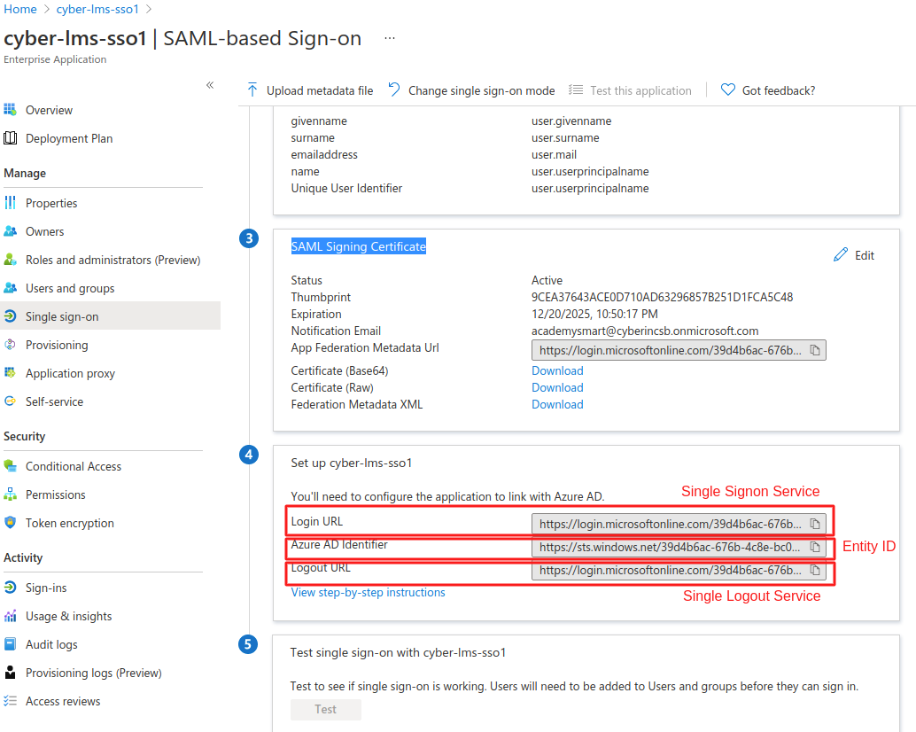The height and width of the screenshot is (732, 916).
Task: Click the highlighted SAML Signing Certificate heading
Action: (359, 246)
